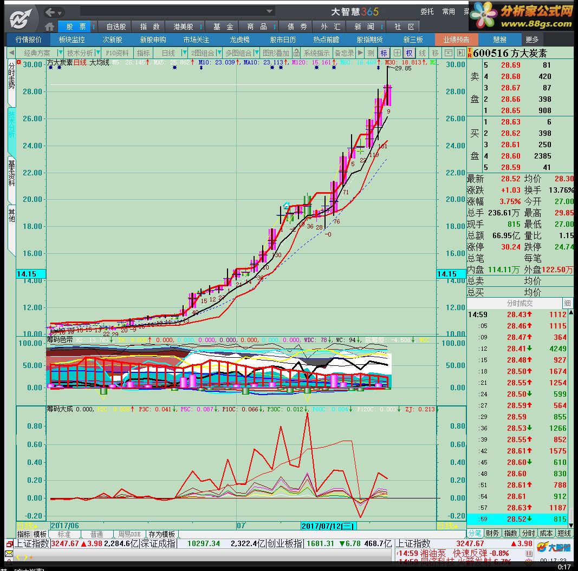Click the window restore panel icon
The image size is (578, 571).
(x=448, y=53)
